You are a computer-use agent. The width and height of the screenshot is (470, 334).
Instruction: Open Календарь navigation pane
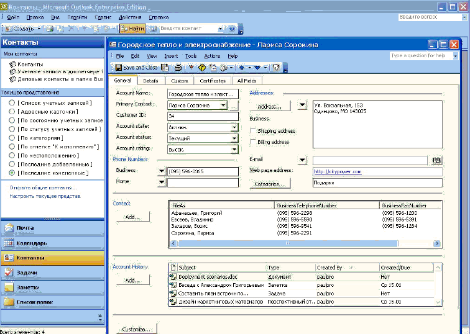pos(52,243)
